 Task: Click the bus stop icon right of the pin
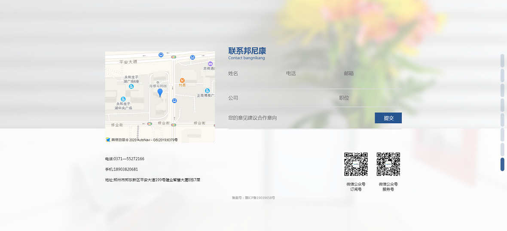(174, 100)
